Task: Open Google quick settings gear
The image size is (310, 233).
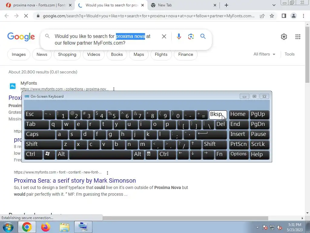Action: [x=284, y=37]
